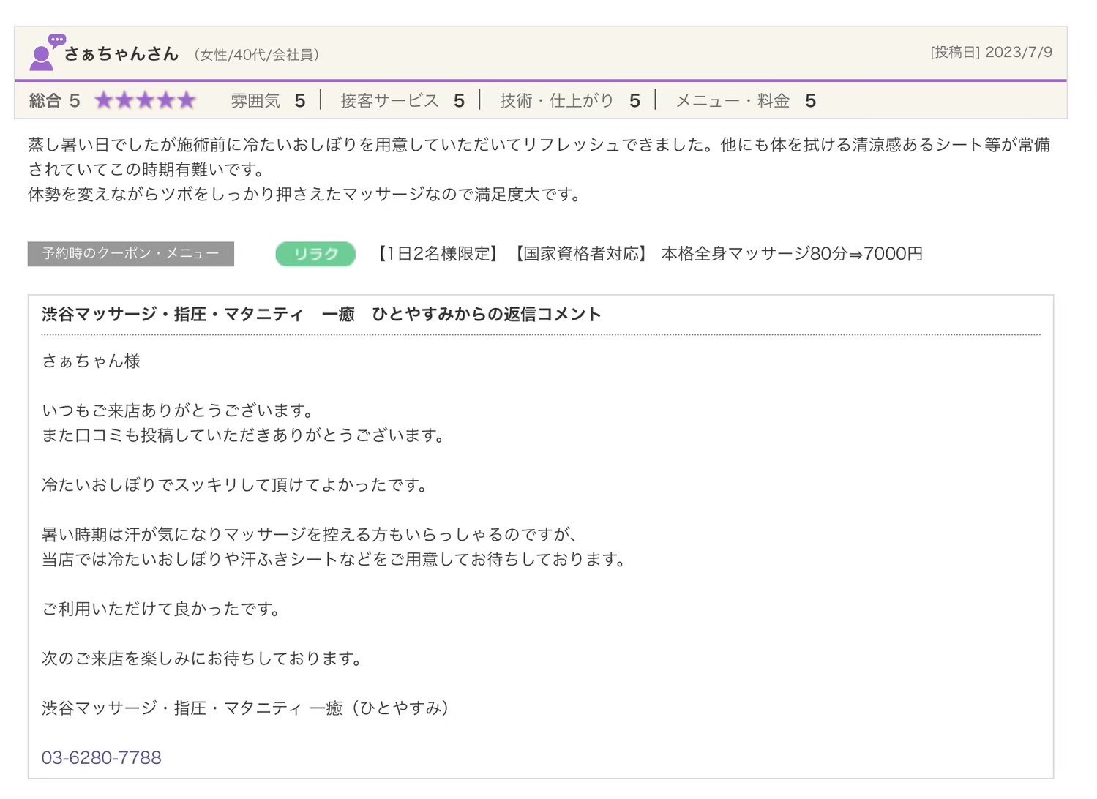This screenshot has width=1097, height=799.
Task: Click the 接客サービス 5 rating
Action: (x=403, y=100)
